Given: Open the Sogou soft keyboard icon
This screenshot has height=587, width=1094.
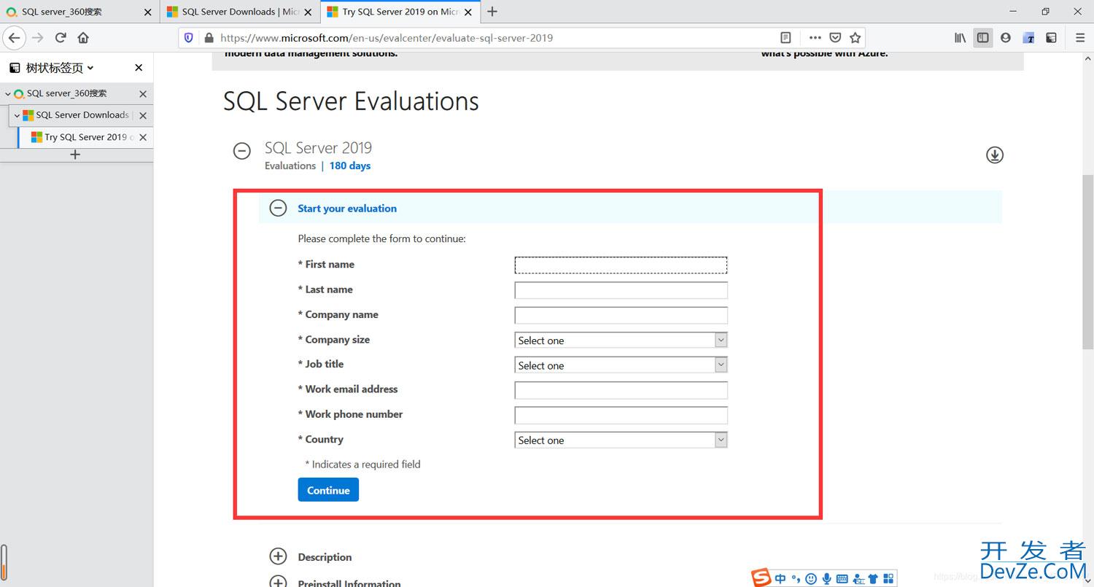Looking at the screenshot, I should click(842, 578).
